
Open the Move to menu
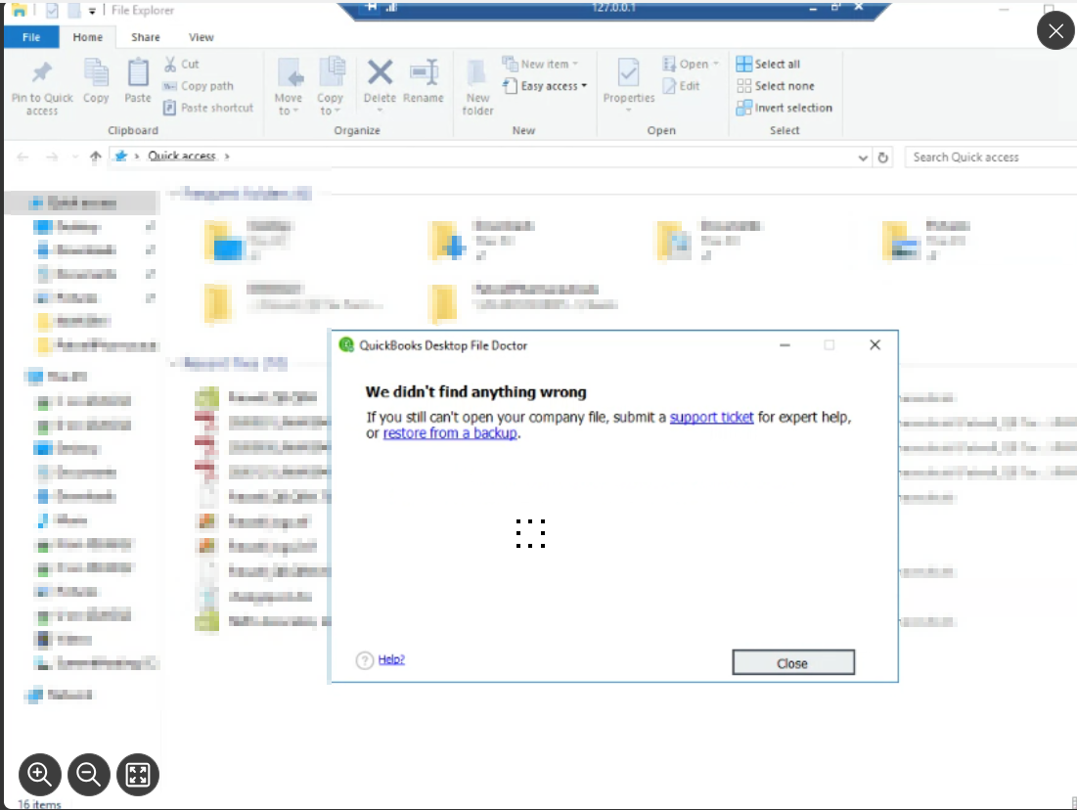(290, 86)
